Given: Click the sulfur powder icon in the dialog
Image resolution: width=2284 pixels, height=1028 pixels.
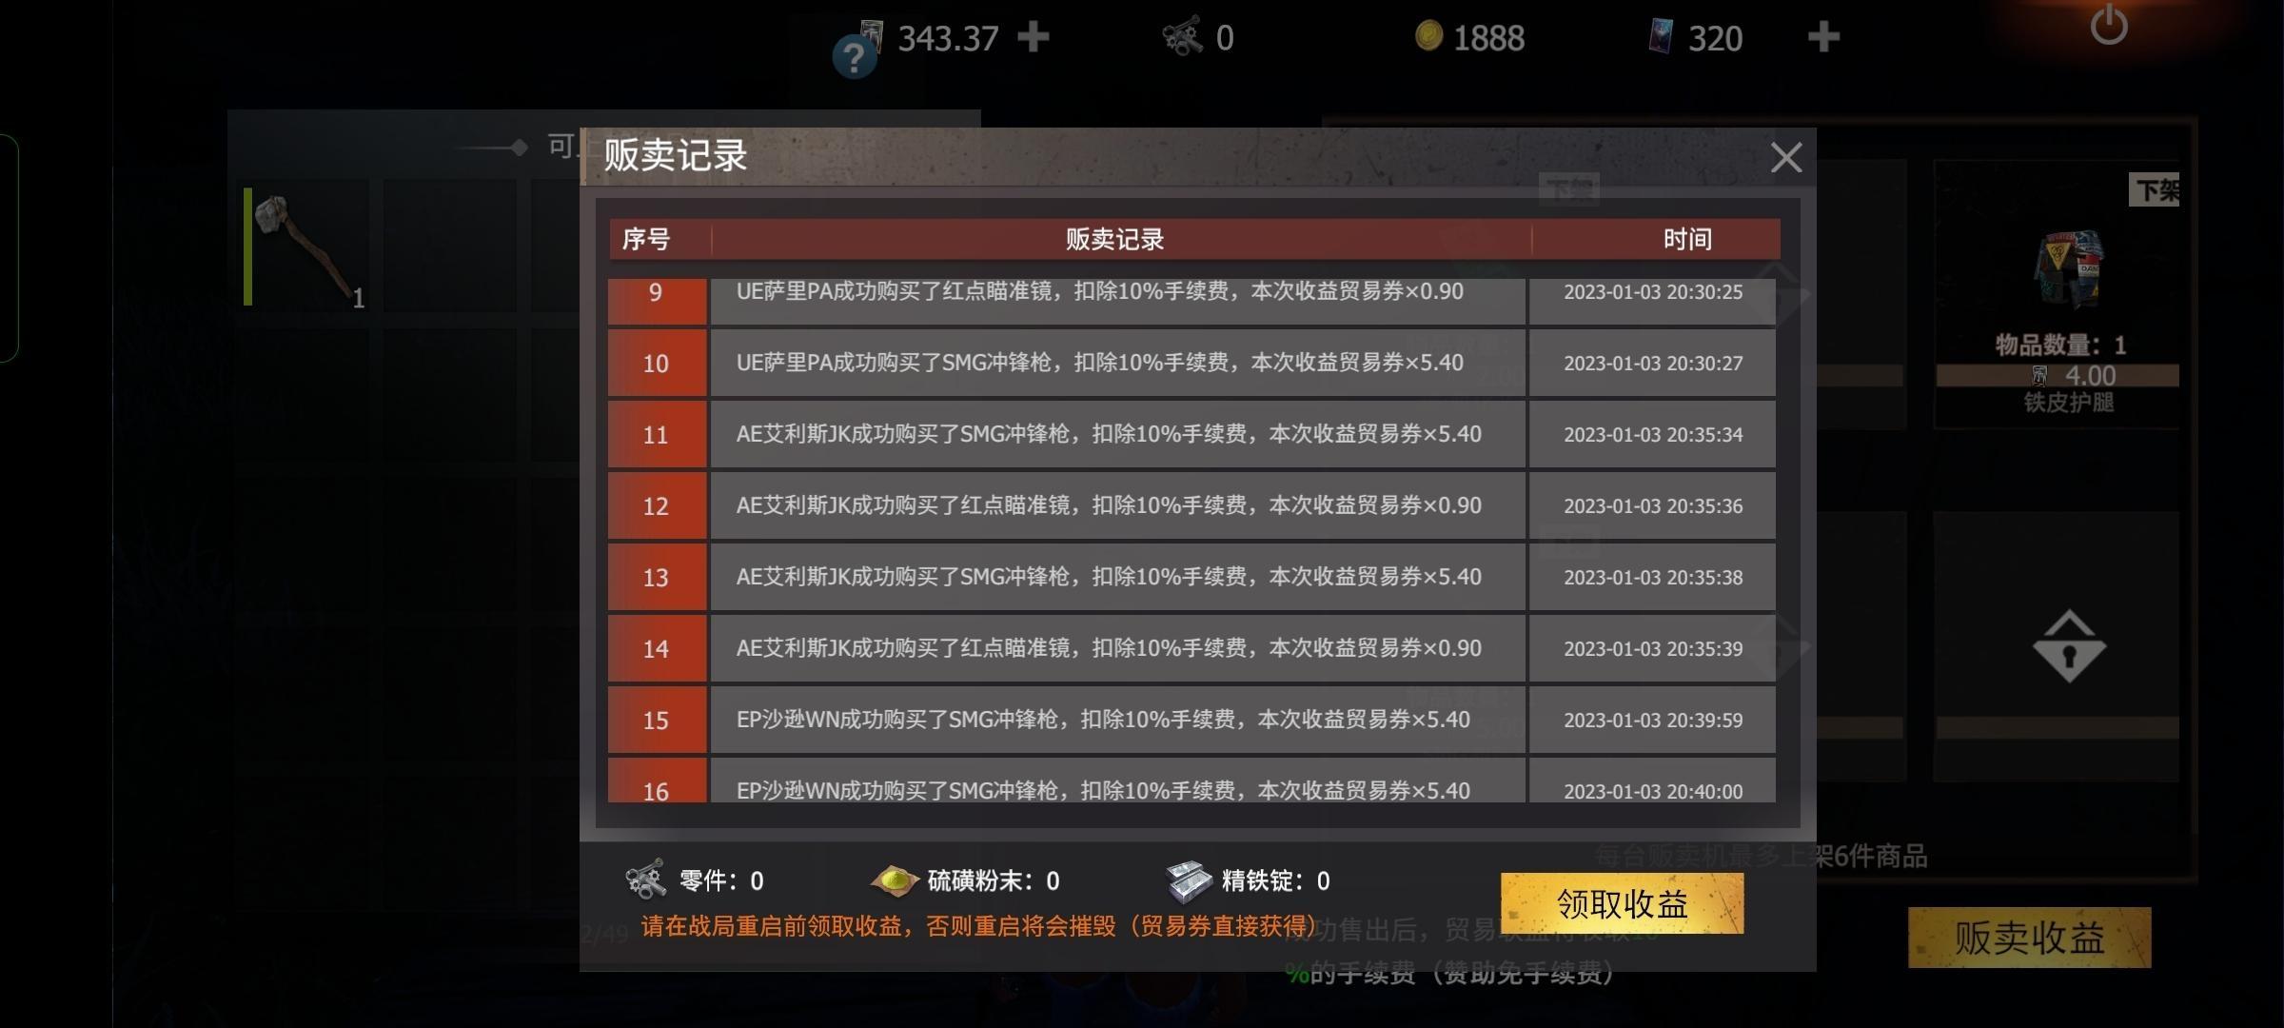Looking at the screenshot, I should 894,880.
